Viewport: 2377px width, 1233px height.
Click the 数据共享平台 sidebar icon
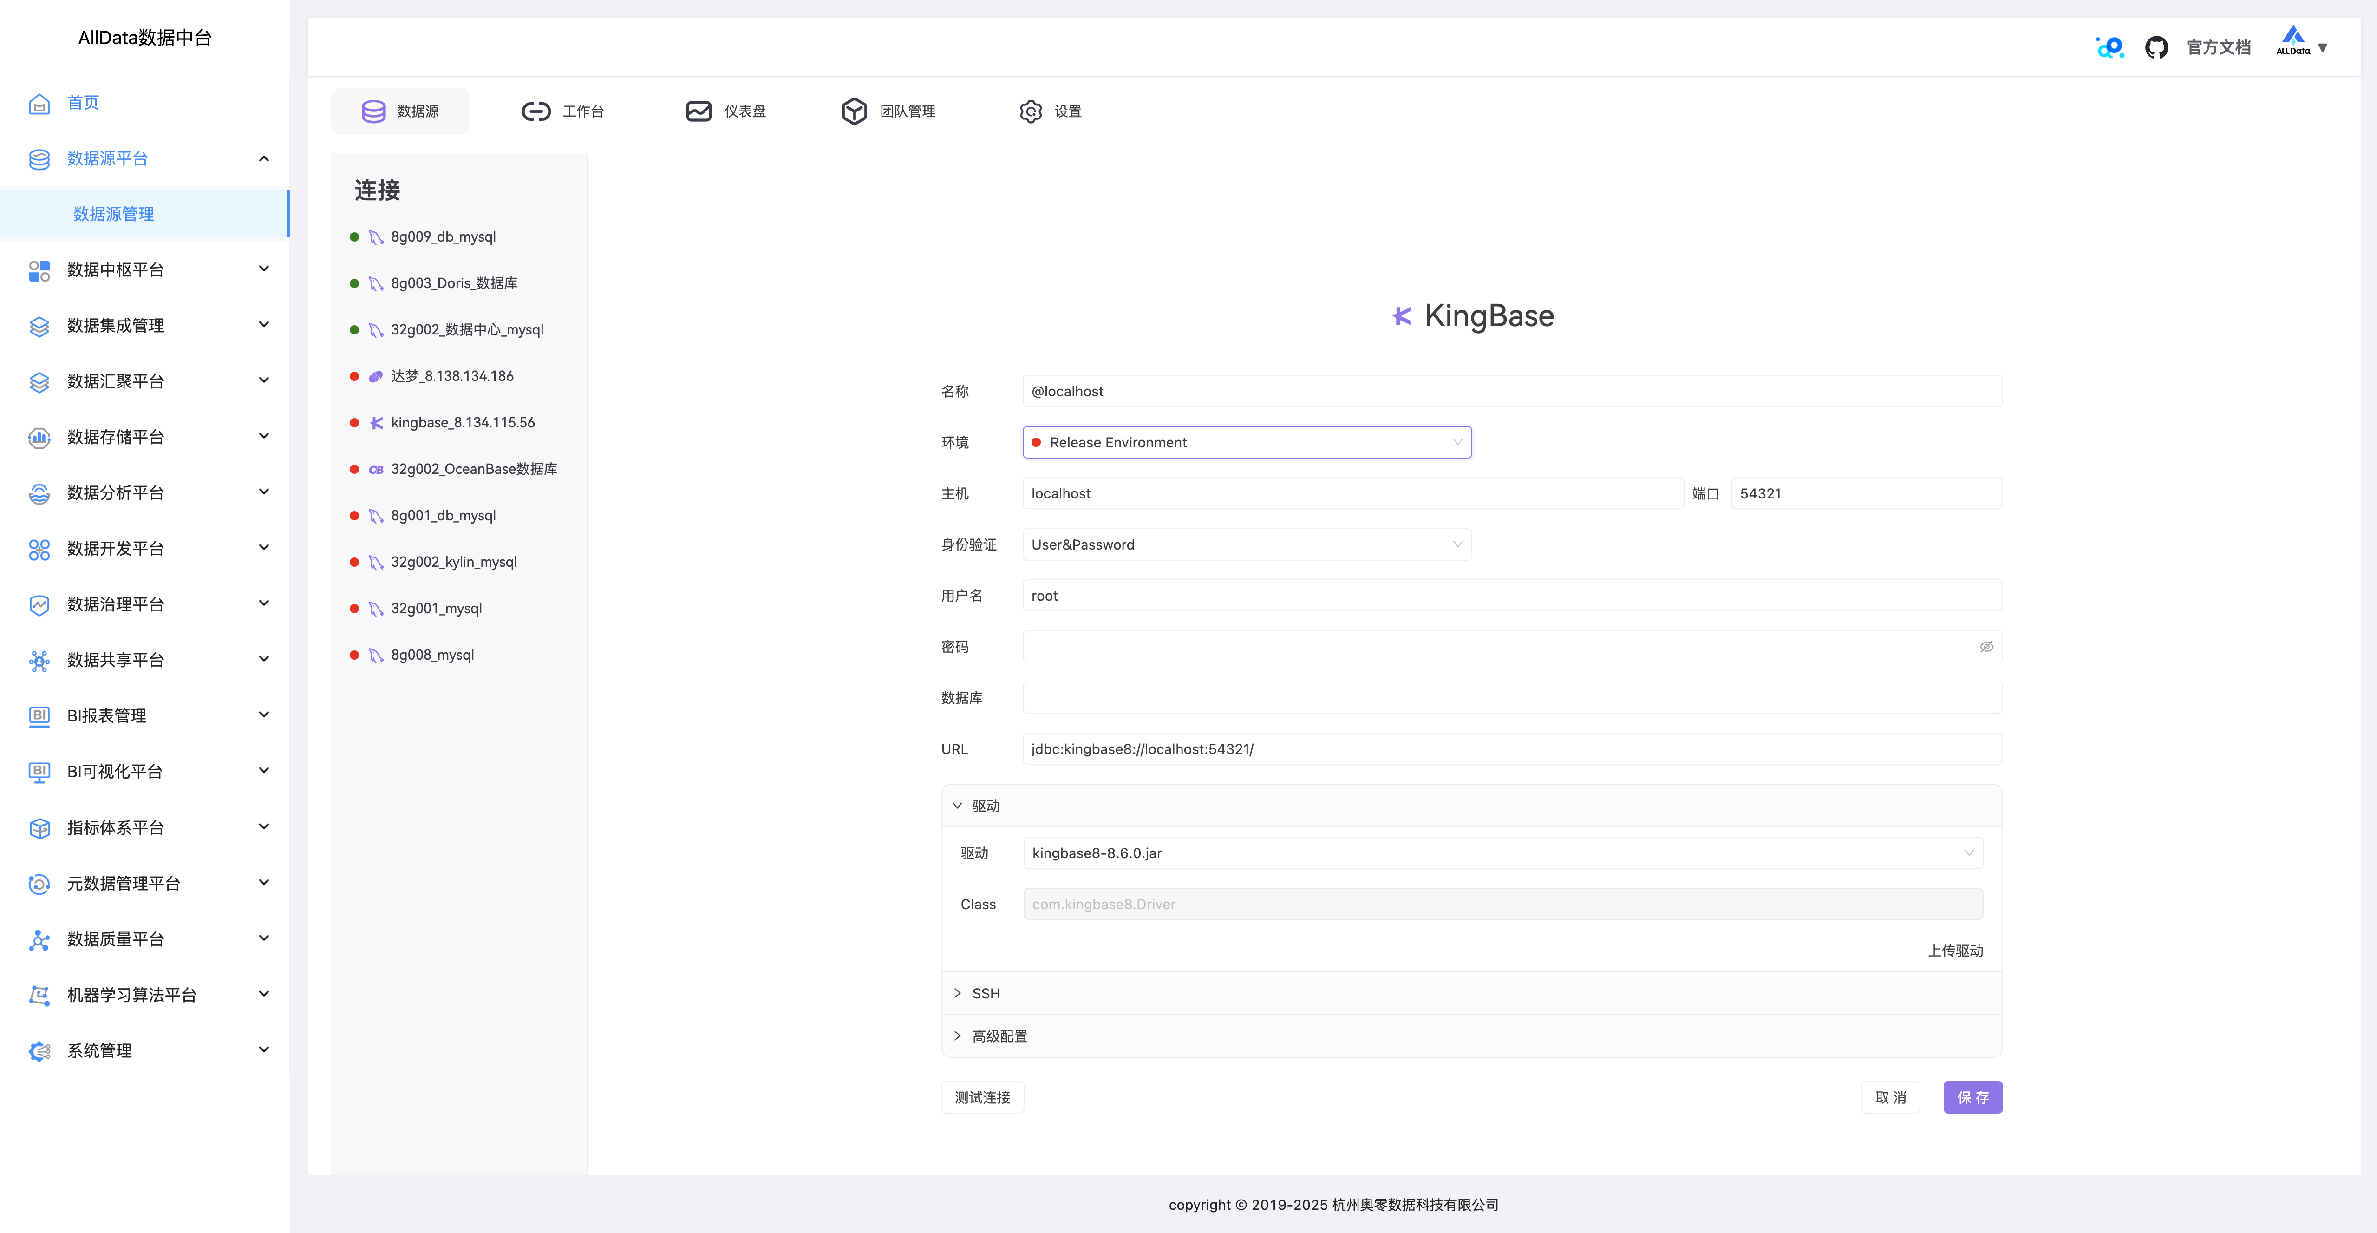39,661
